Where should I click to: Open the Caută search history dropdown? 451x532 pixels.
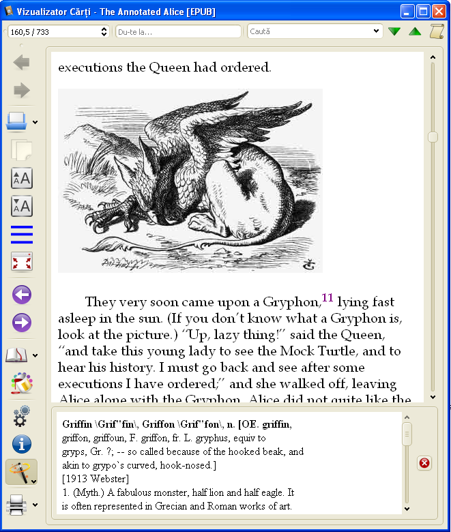coord(376,31)
